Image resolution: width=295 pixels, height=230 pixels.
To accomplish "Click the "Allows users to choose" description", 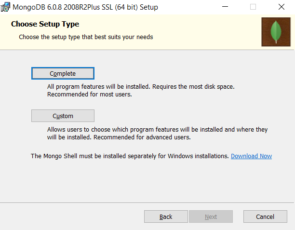I will (158, 133).
